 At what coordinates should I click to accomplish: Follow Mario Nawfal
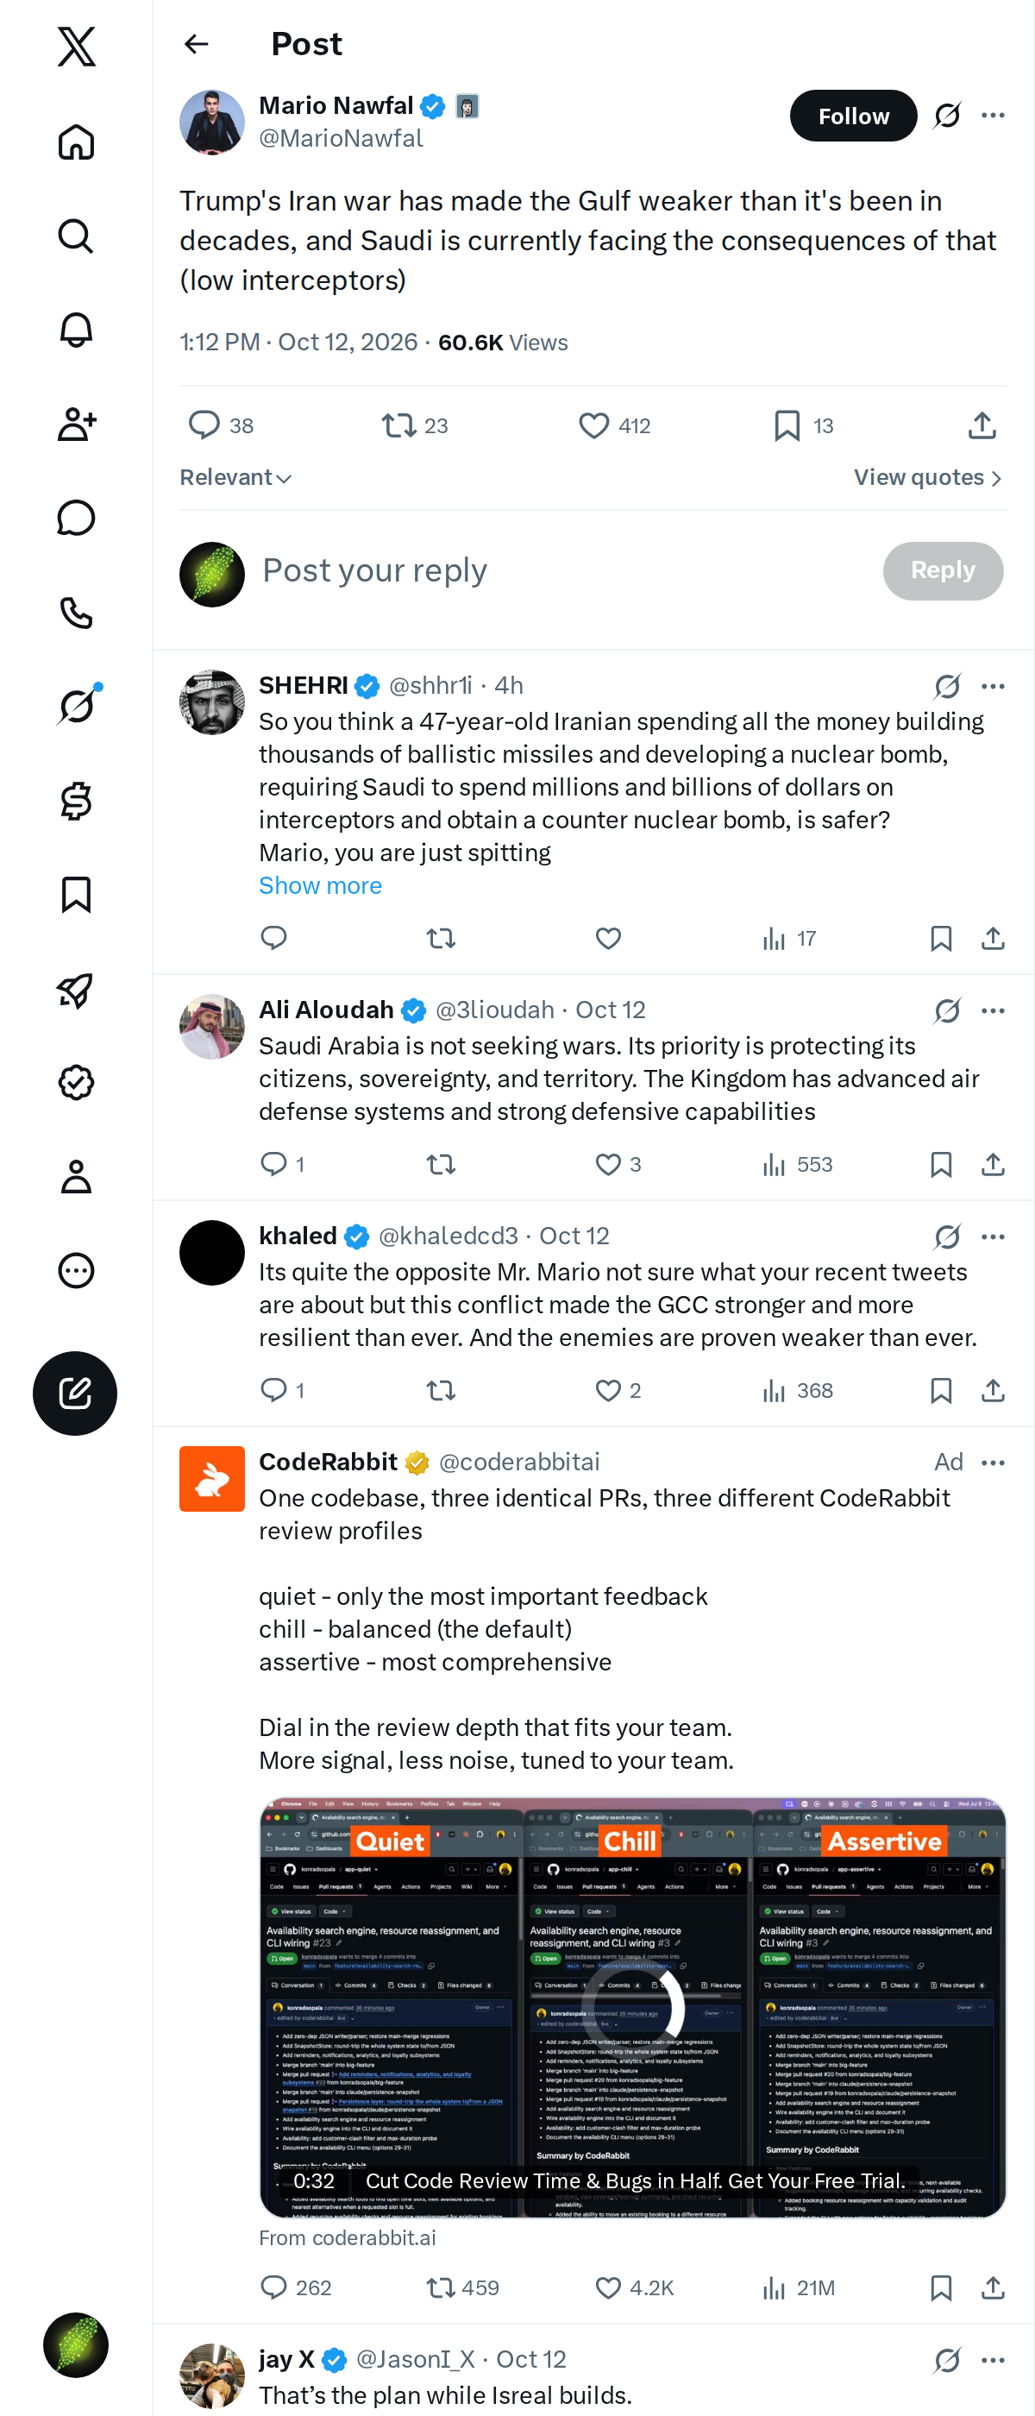click(x=853, y=116)
